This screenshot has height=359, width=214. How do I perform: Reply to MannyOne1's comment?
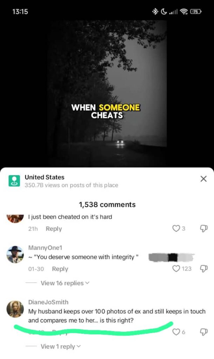(x=60, y=269)
